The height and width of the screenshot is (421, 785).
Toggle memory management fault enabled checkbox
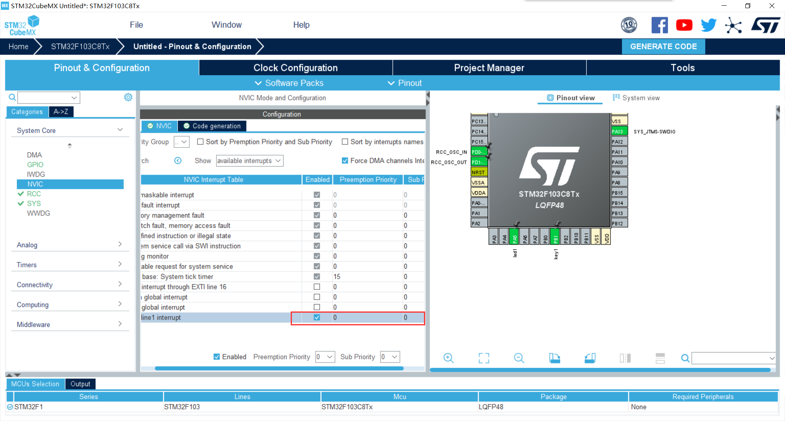[x=317, y=215]
